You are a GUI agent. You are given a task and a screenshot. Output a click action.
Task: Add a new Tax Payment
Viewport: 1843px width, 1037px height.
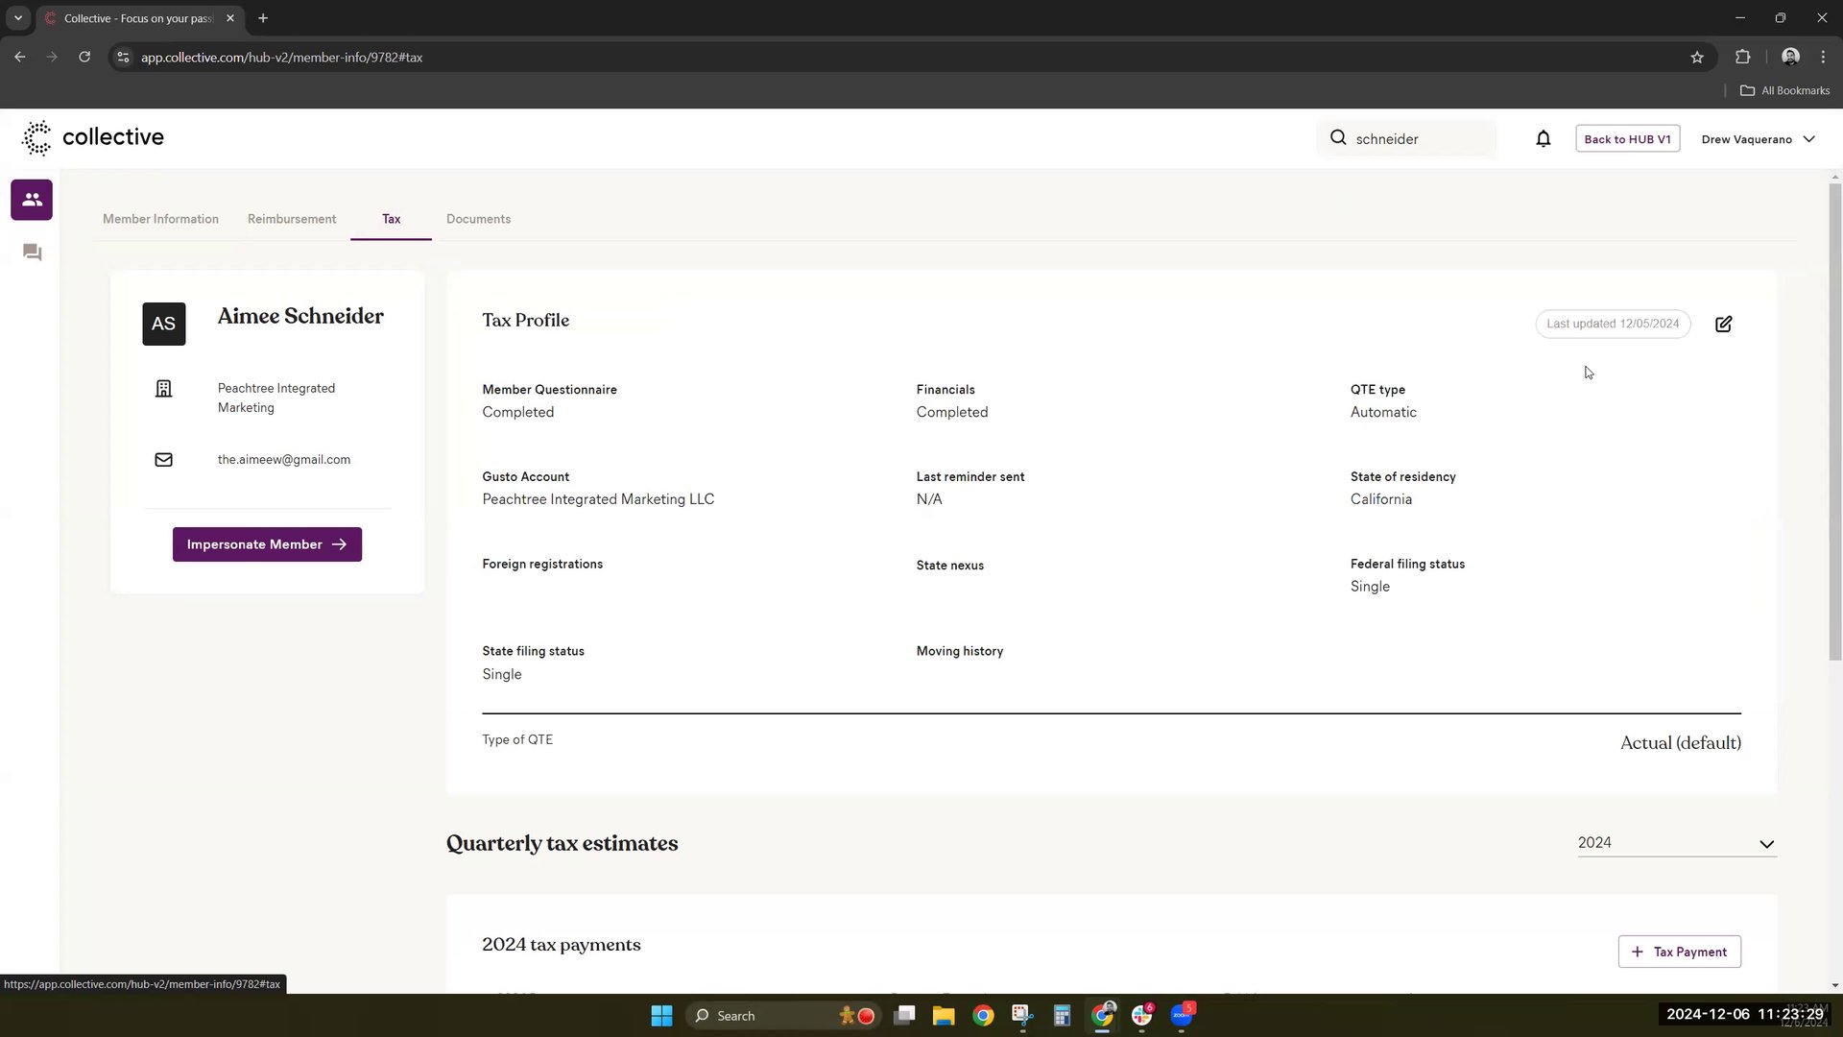click(x=1679, y=952)
